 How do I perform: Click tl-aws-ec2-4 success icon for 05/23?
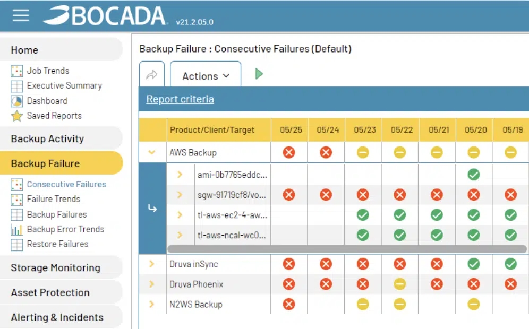coord(363,215)
